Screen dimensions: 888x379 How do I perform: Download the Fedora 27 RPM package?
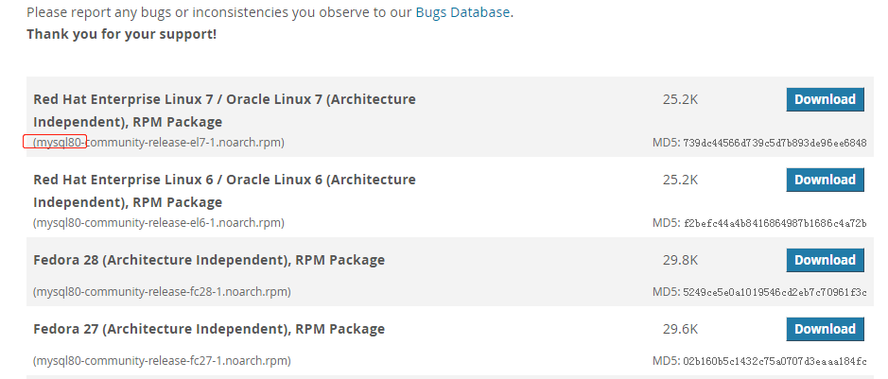[826, 329]
